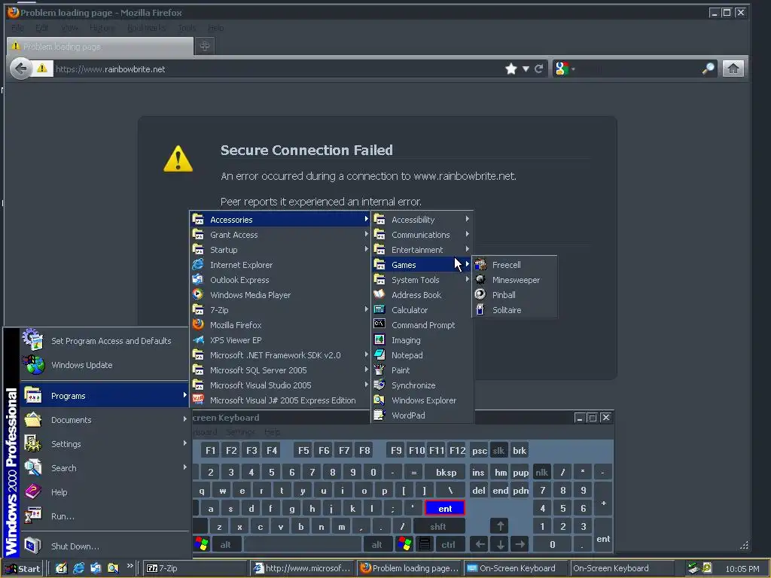Viewport: 771px width, 578px height.
Task: Launch Internet Explorer from Programs menu
Action: tap(280, 265)
